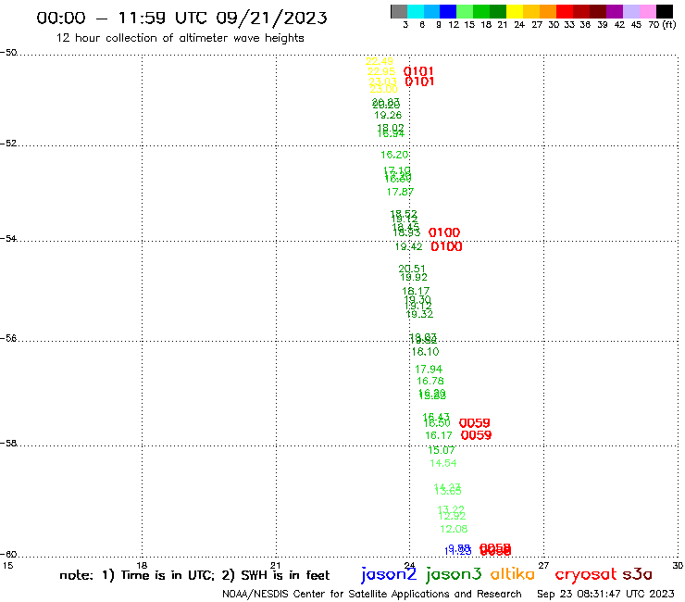Click the -52 latitude axis label
685x602 pixels.
pos(8,144)
